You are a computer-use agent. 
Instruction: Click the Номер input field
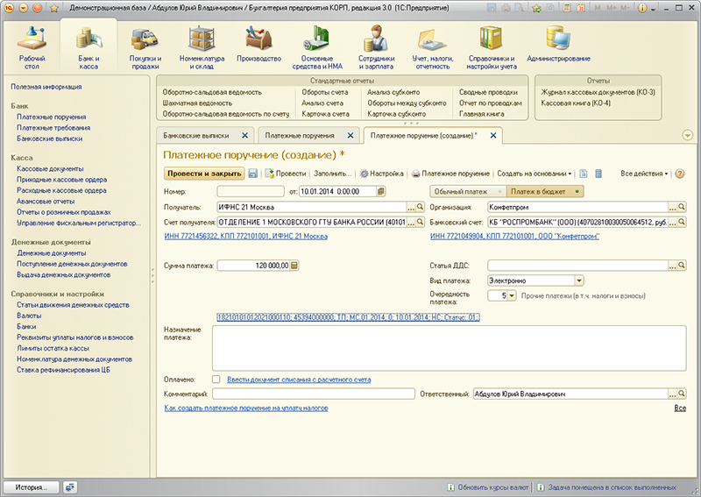(x=251, y=191)
